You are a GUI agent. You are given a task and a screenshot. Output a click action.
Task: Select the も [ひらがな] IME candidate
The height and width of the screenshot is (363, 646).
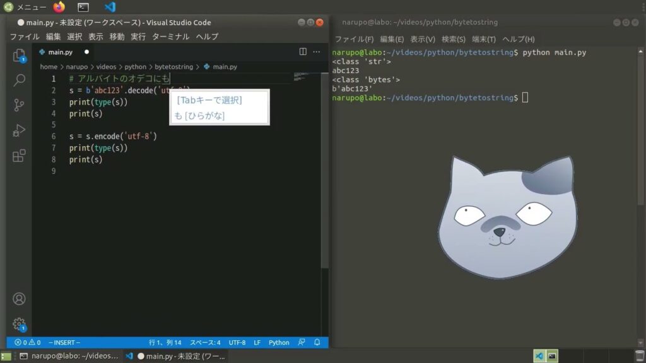click(199, 115)
